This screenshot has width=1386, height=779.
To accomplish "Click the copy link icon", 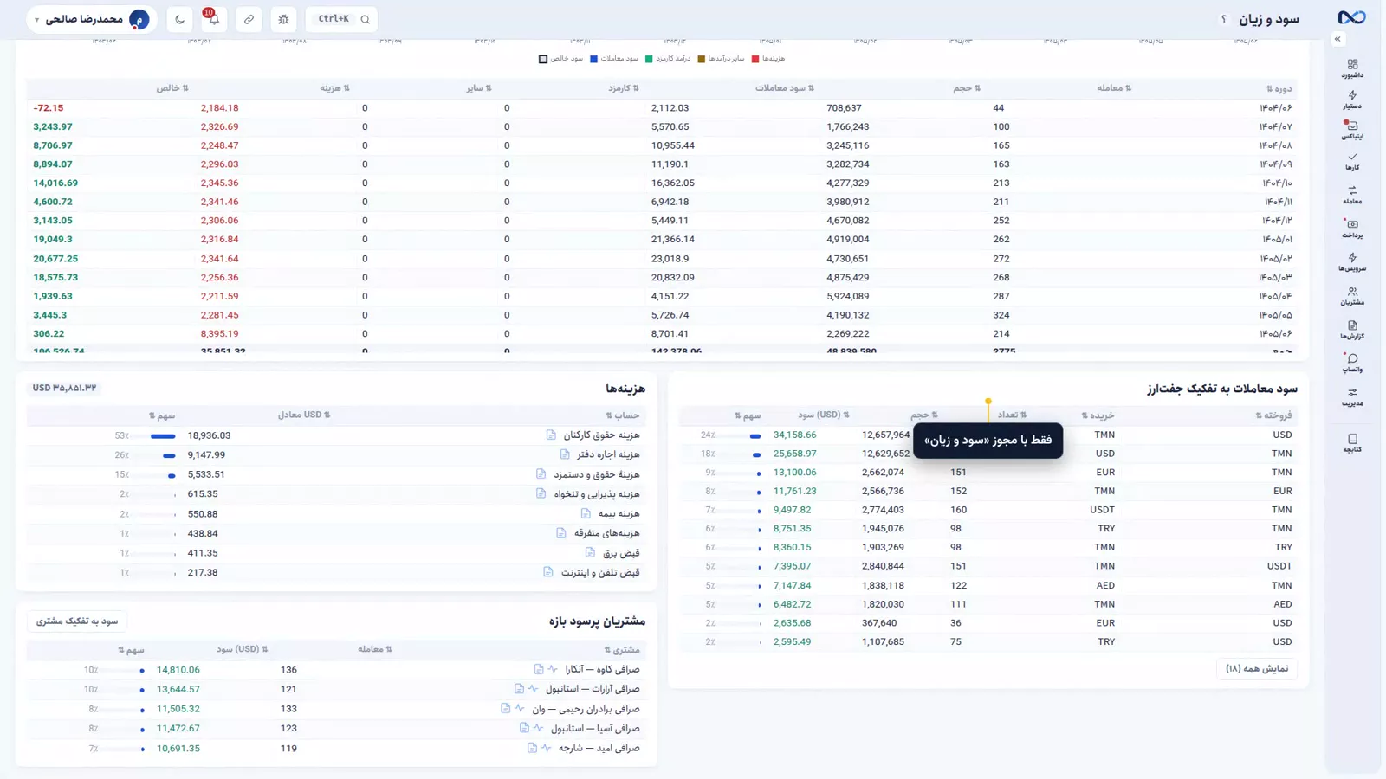I will (x=249, y=19).
